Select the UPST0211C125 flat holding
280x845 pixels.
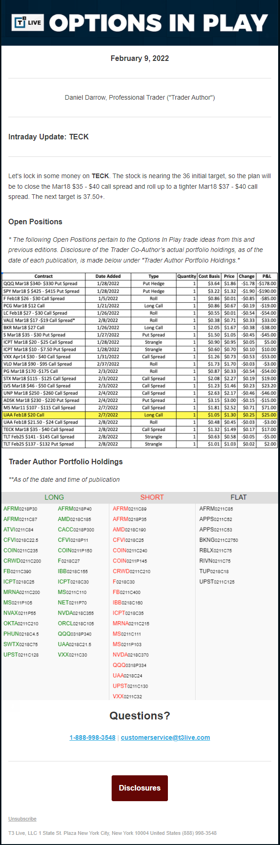[x=217, y=581]
